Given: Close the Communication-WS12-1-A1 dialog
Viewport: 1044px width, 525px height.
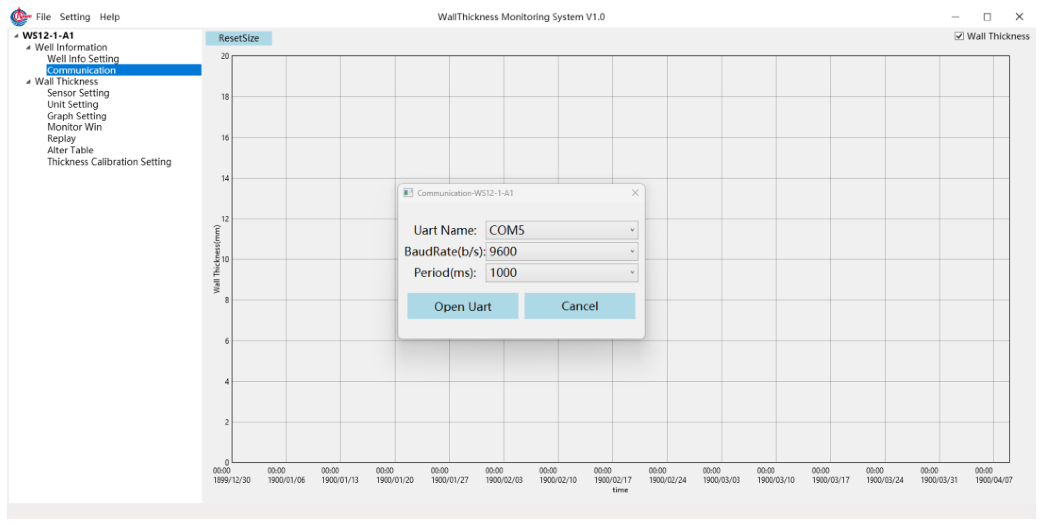Looking at the screenshot, I should point(635,193).
